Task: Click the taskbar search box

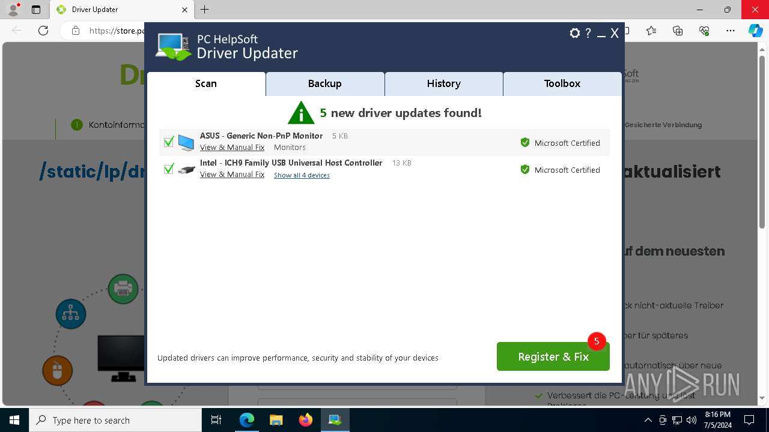Action: pos(115,420)
